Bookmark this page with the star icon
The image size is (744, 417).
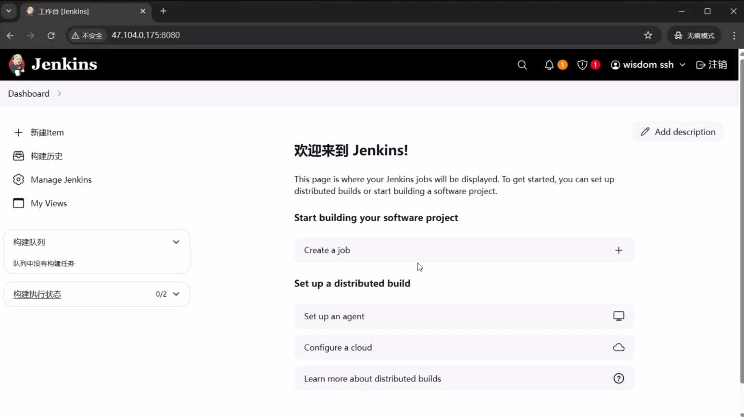click(648, 35)
